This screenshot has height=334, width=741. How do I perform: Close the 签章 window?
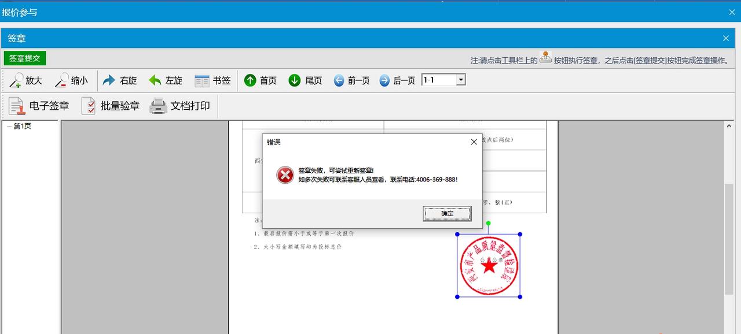pyautogui.click(x=726, y=38)
